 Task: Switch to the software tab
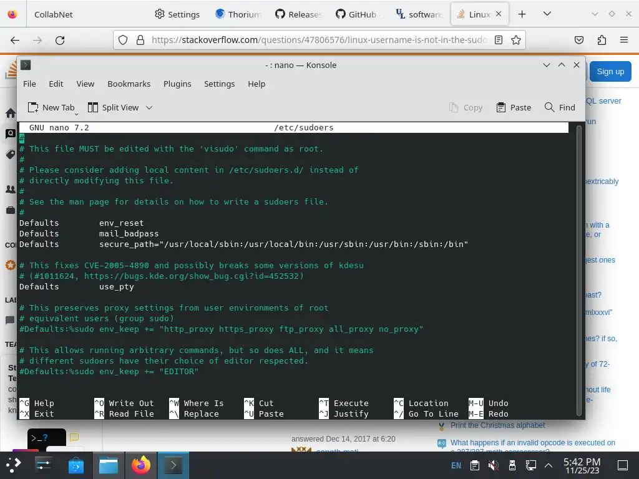(x=419, y=14)
